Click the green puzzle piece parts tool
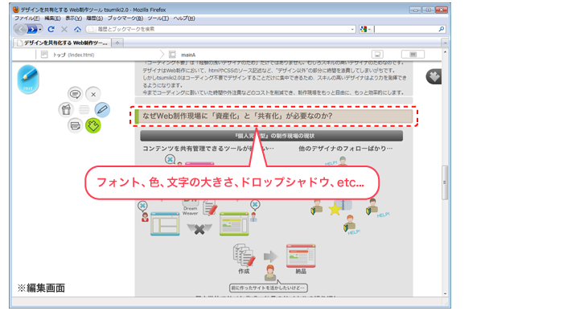Viewport: 563px width, 315px height. [x=93, y=125]
